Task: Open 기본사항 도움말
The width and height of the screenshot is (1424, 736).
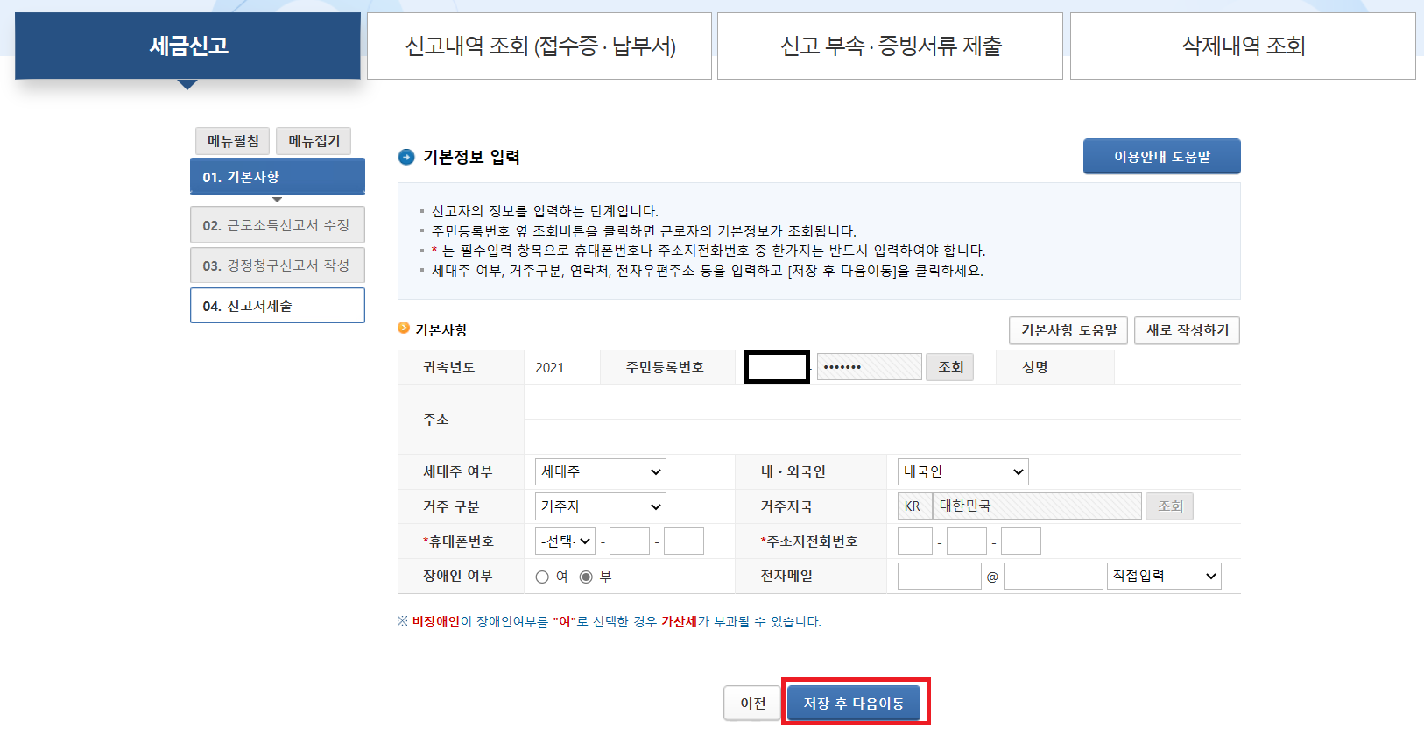Action: tap(1068, 330)
